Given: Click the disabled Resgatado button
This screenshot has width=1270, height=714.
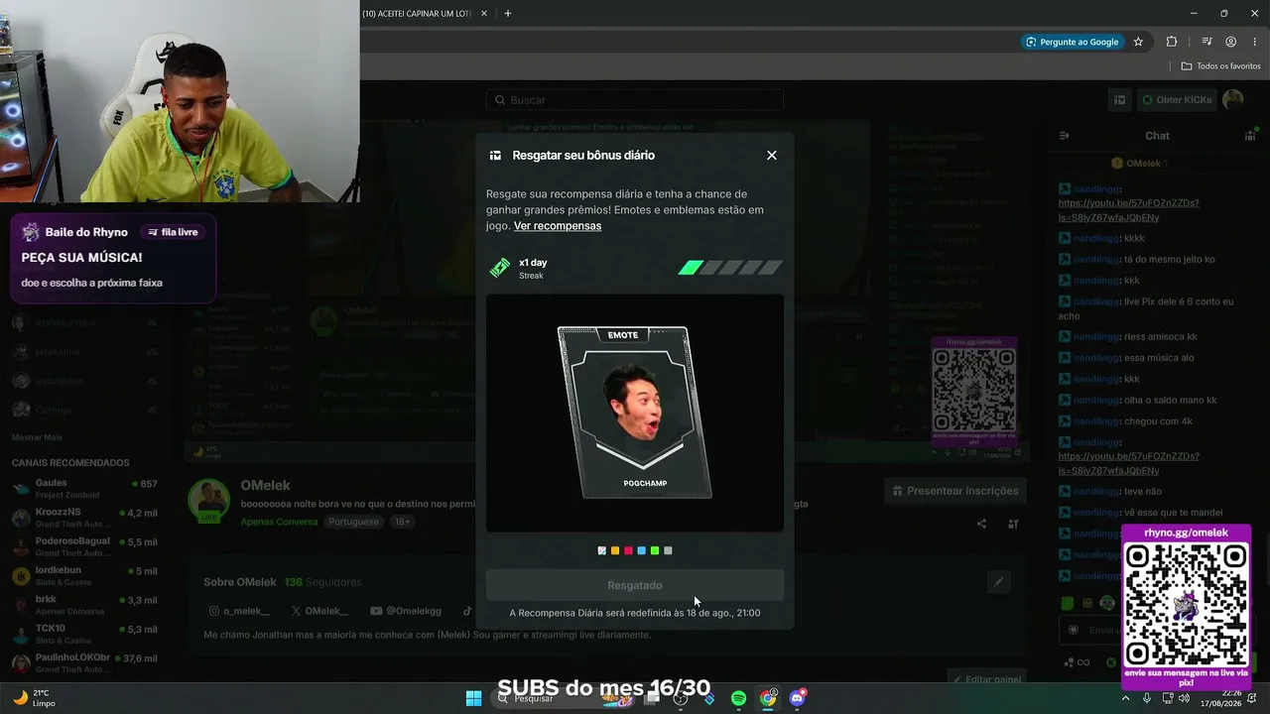Looking at the screenshot, I should click(x=635, y=585).
